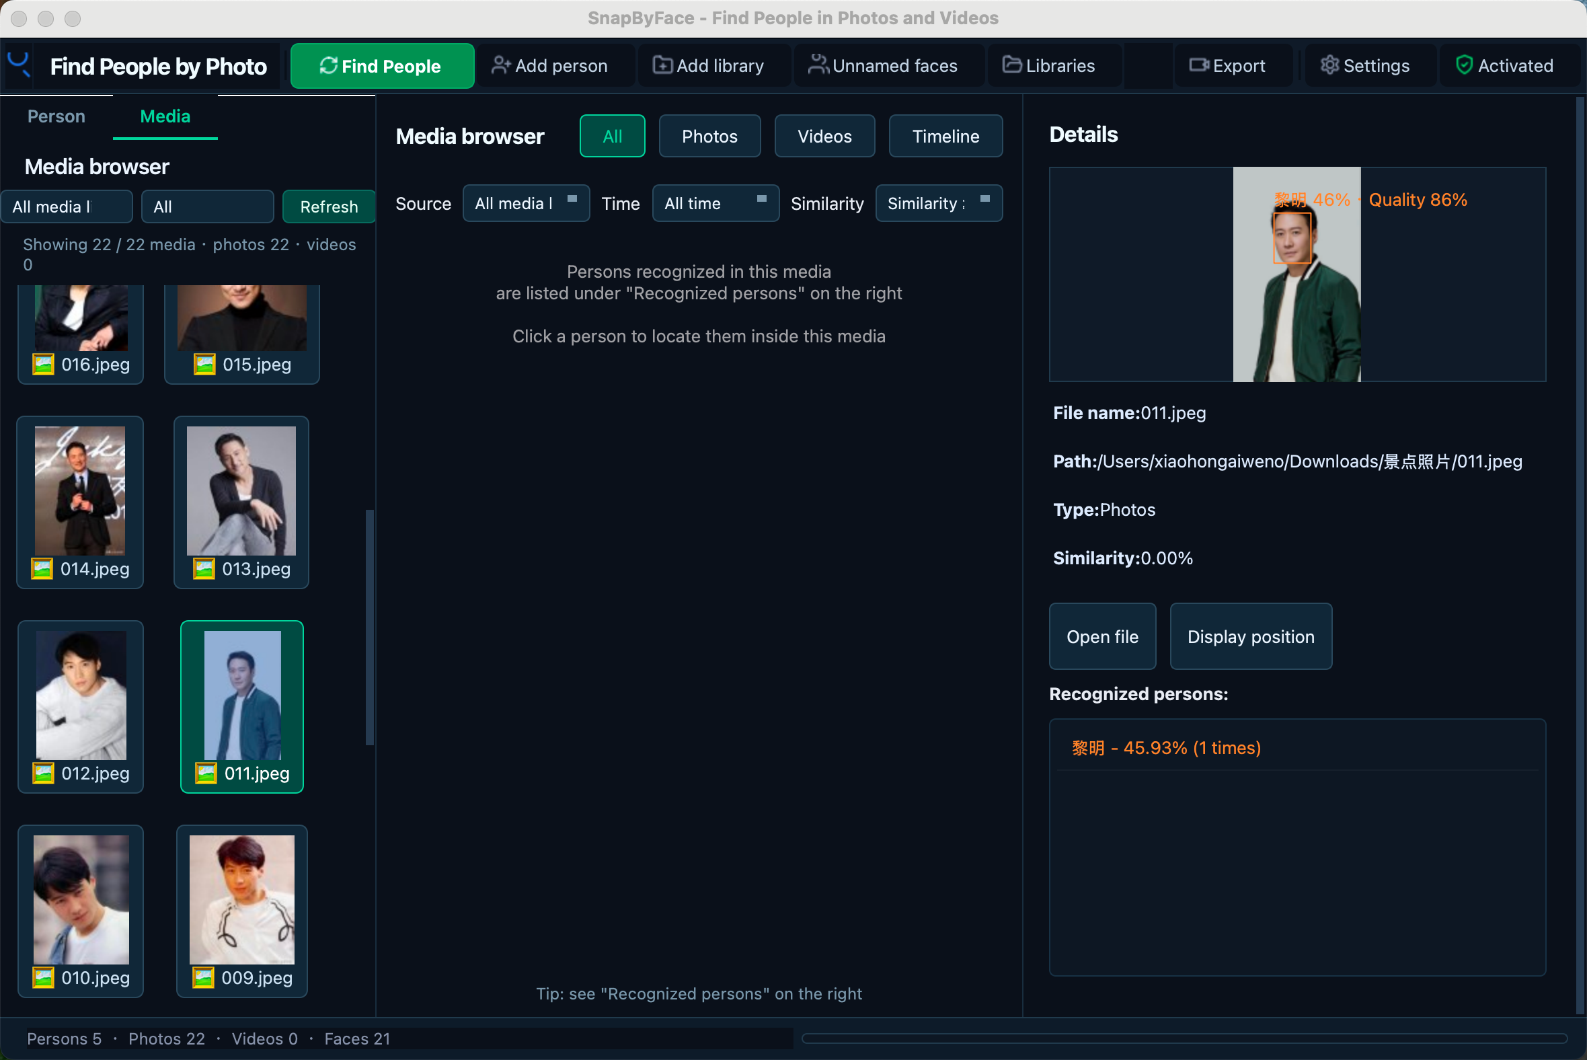Open the Source All media dropdown
This screenshot has width=1587, height=1060.
526,204
